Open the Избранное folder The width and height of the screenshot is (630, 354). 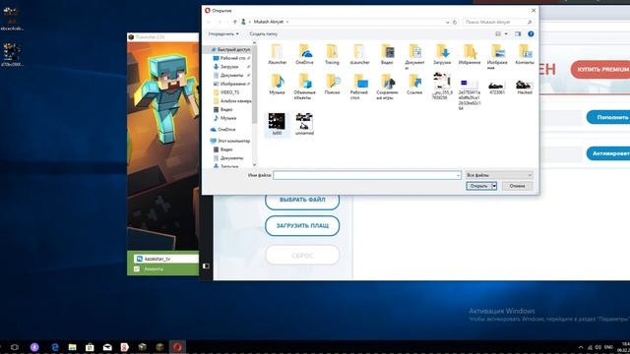[x=470, y=55]
